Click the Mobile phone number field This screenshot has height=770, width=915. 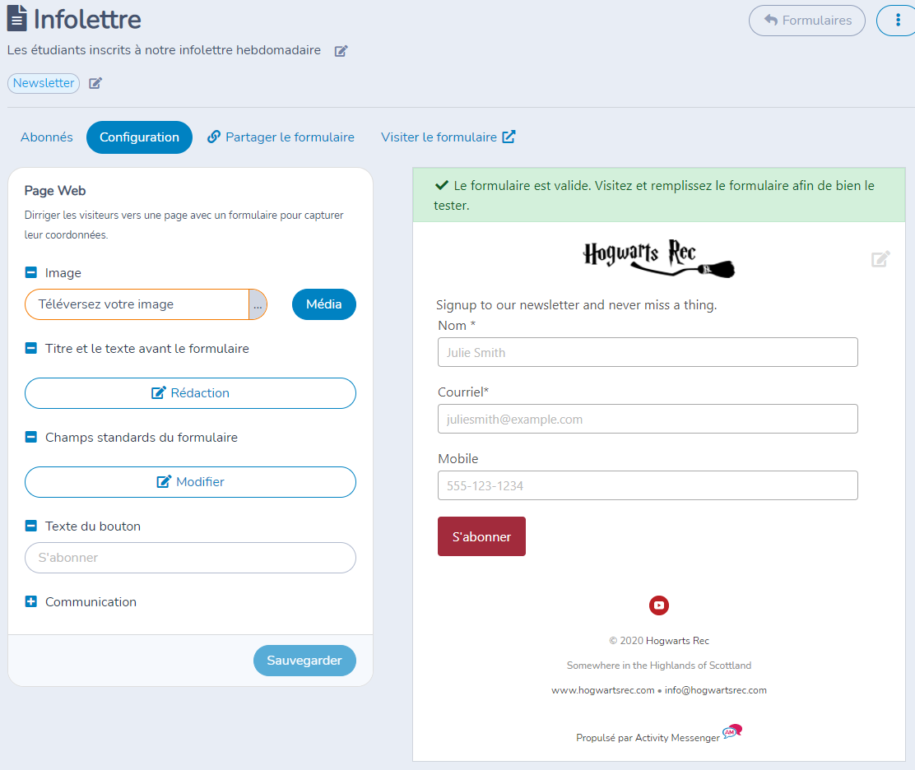pos(648,485)
